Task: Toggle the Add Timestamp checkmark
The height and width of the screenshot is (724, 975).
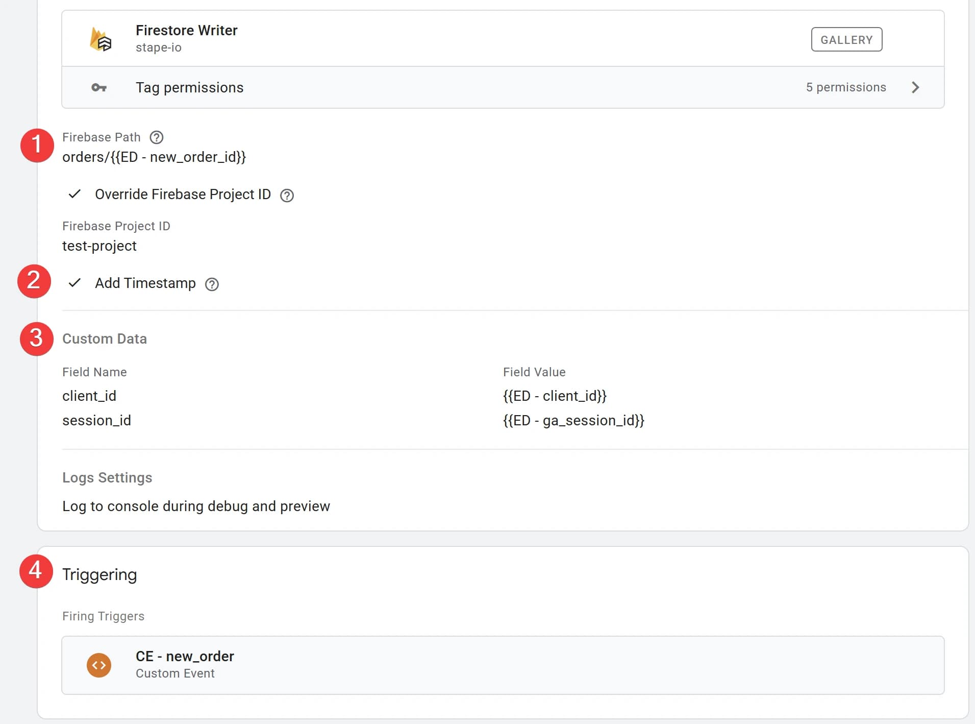Action: [x=74, y=283]
